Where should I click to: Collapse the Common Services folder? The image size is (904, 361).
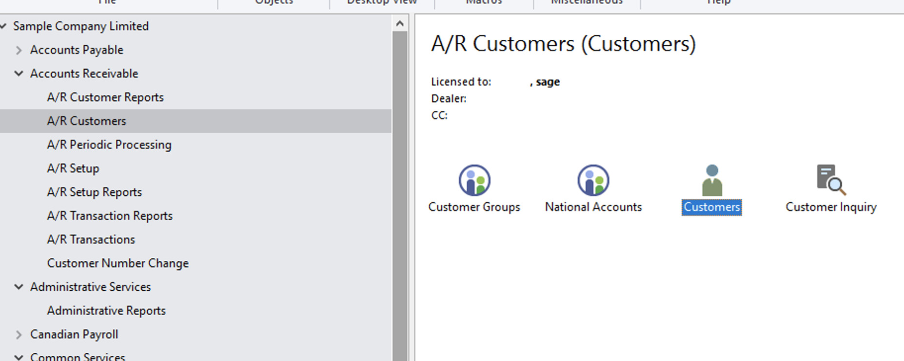tap(19, 357)
